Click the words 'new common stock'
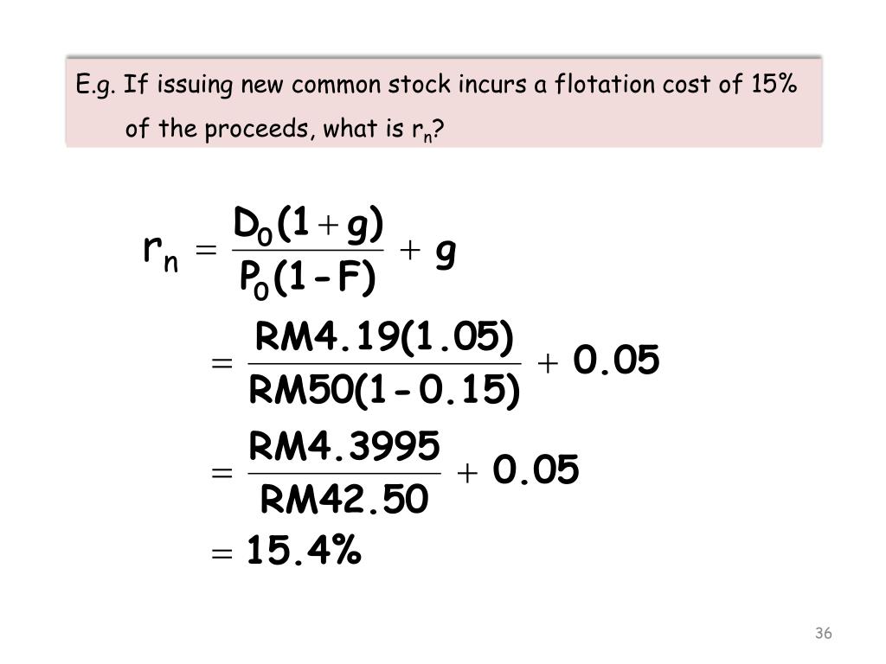 [346, 85]
